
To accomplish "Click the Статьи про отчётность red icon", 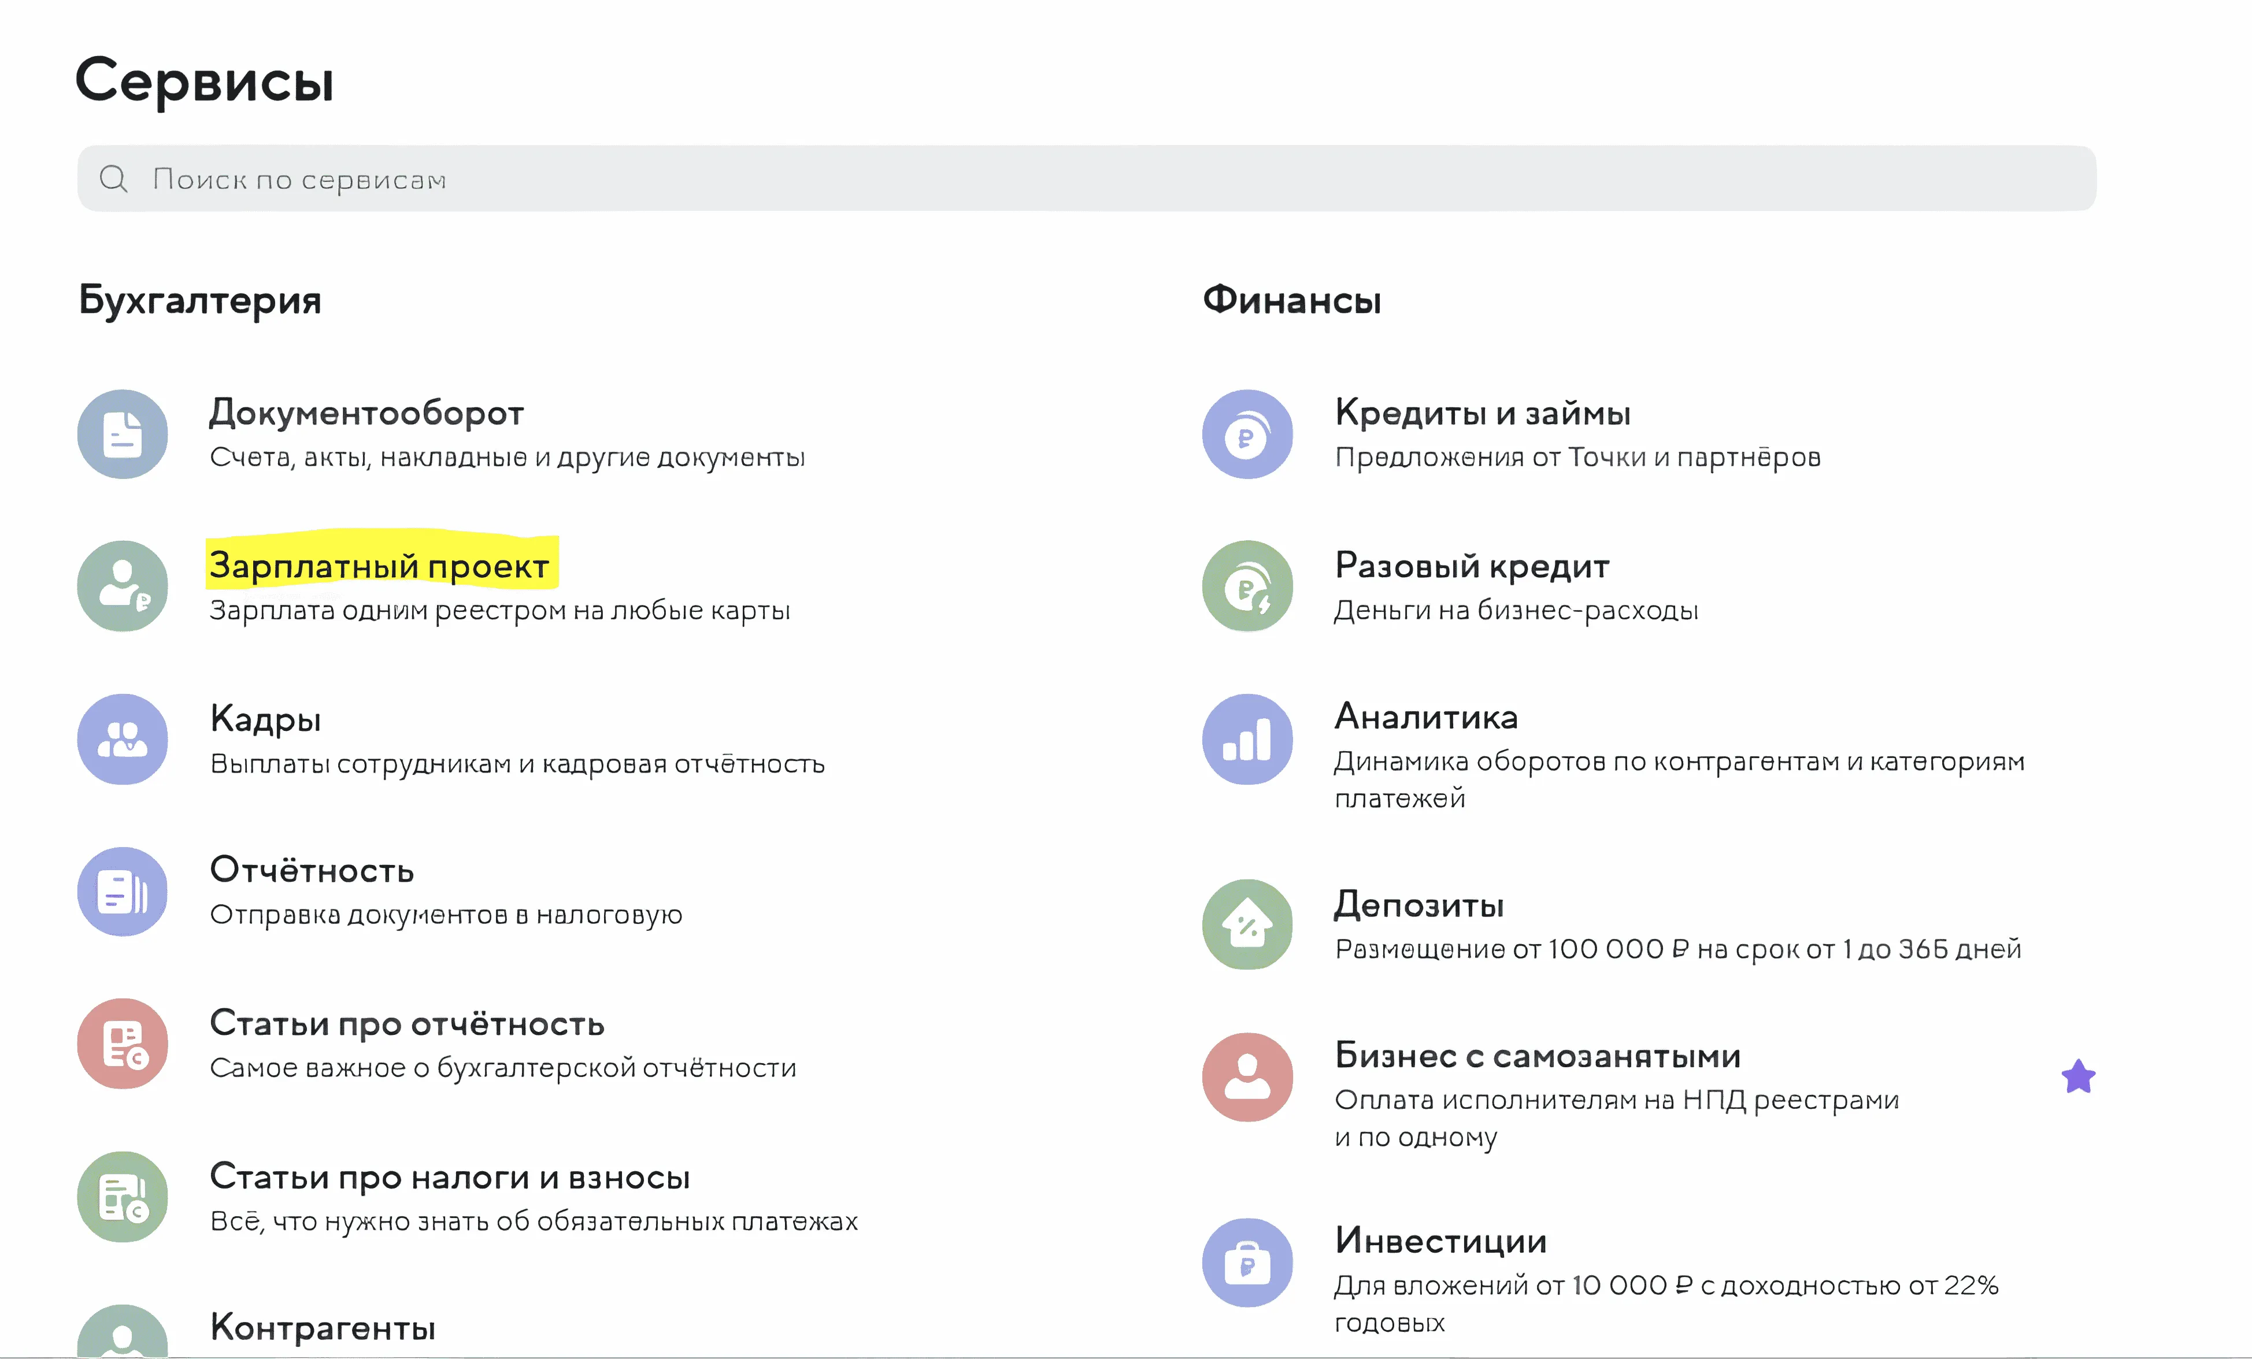I will (x=123, y=1043).
